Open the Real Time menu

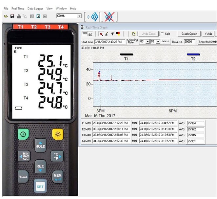click(18, 9)
